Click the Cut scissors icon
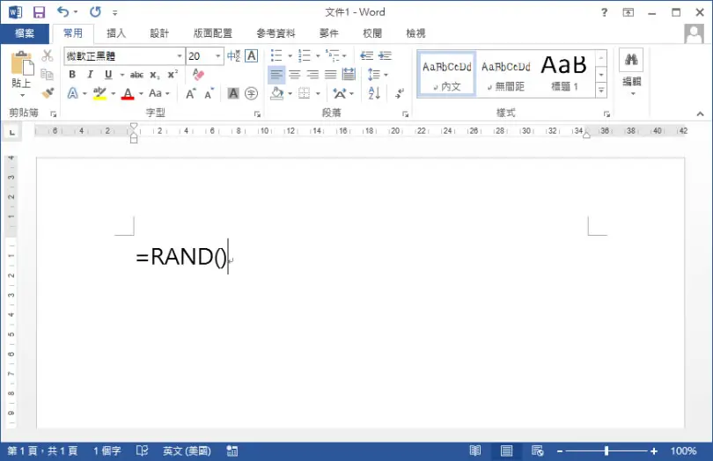713x461 pixels. tap(48, 55)
